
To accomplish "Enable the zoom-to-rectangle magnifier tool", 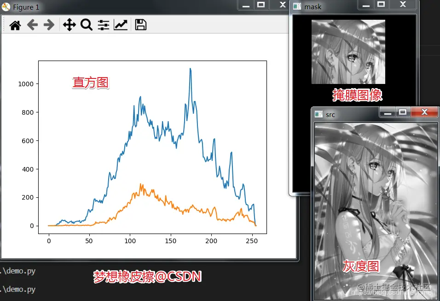I will point(87,24).
